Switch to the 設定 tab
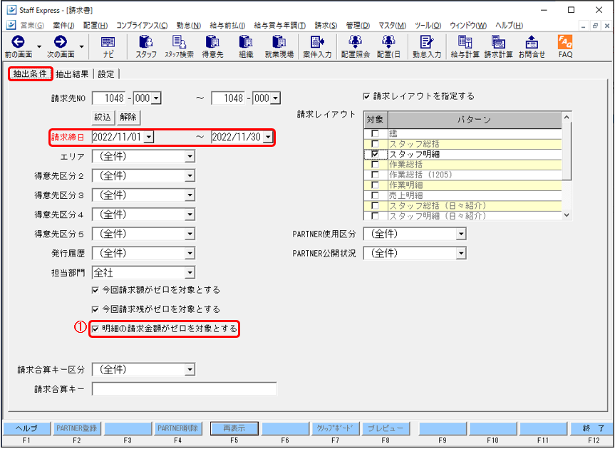 pyautogui.click(x=106, y=75)
